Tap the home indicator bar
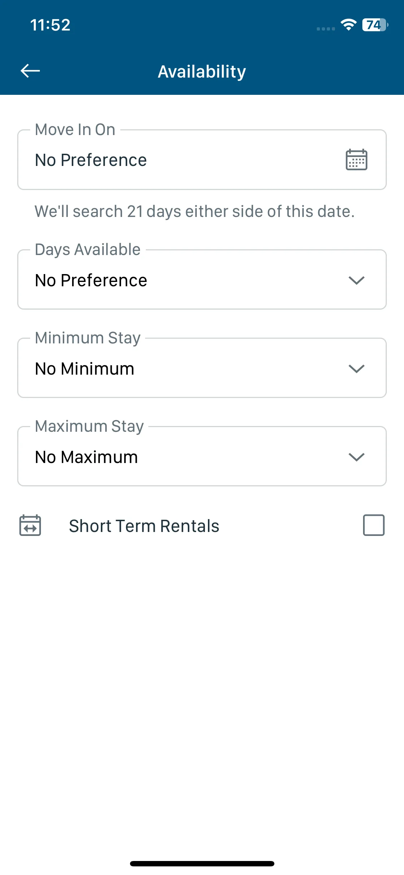Screen dimensions: 404x875 (x=202, y=864)
